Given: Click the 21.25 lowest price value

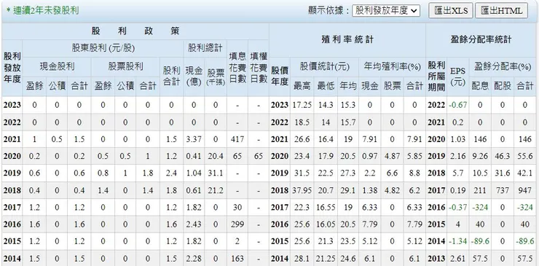Looking at the screenshot, I should click(325, 259).
